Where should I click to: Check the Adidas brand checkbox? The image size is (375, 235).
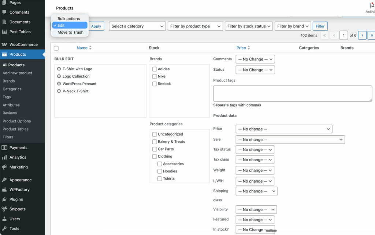click(155, 69)
